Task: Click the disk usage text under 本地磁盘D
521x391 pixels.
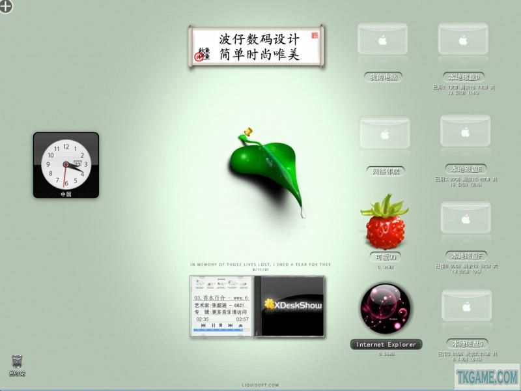Action: pyautogui.click(x=464, y=90)
